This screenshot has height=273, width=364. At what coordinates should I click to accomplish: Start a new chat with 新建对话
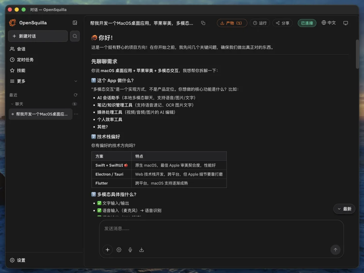pos(38,36)
